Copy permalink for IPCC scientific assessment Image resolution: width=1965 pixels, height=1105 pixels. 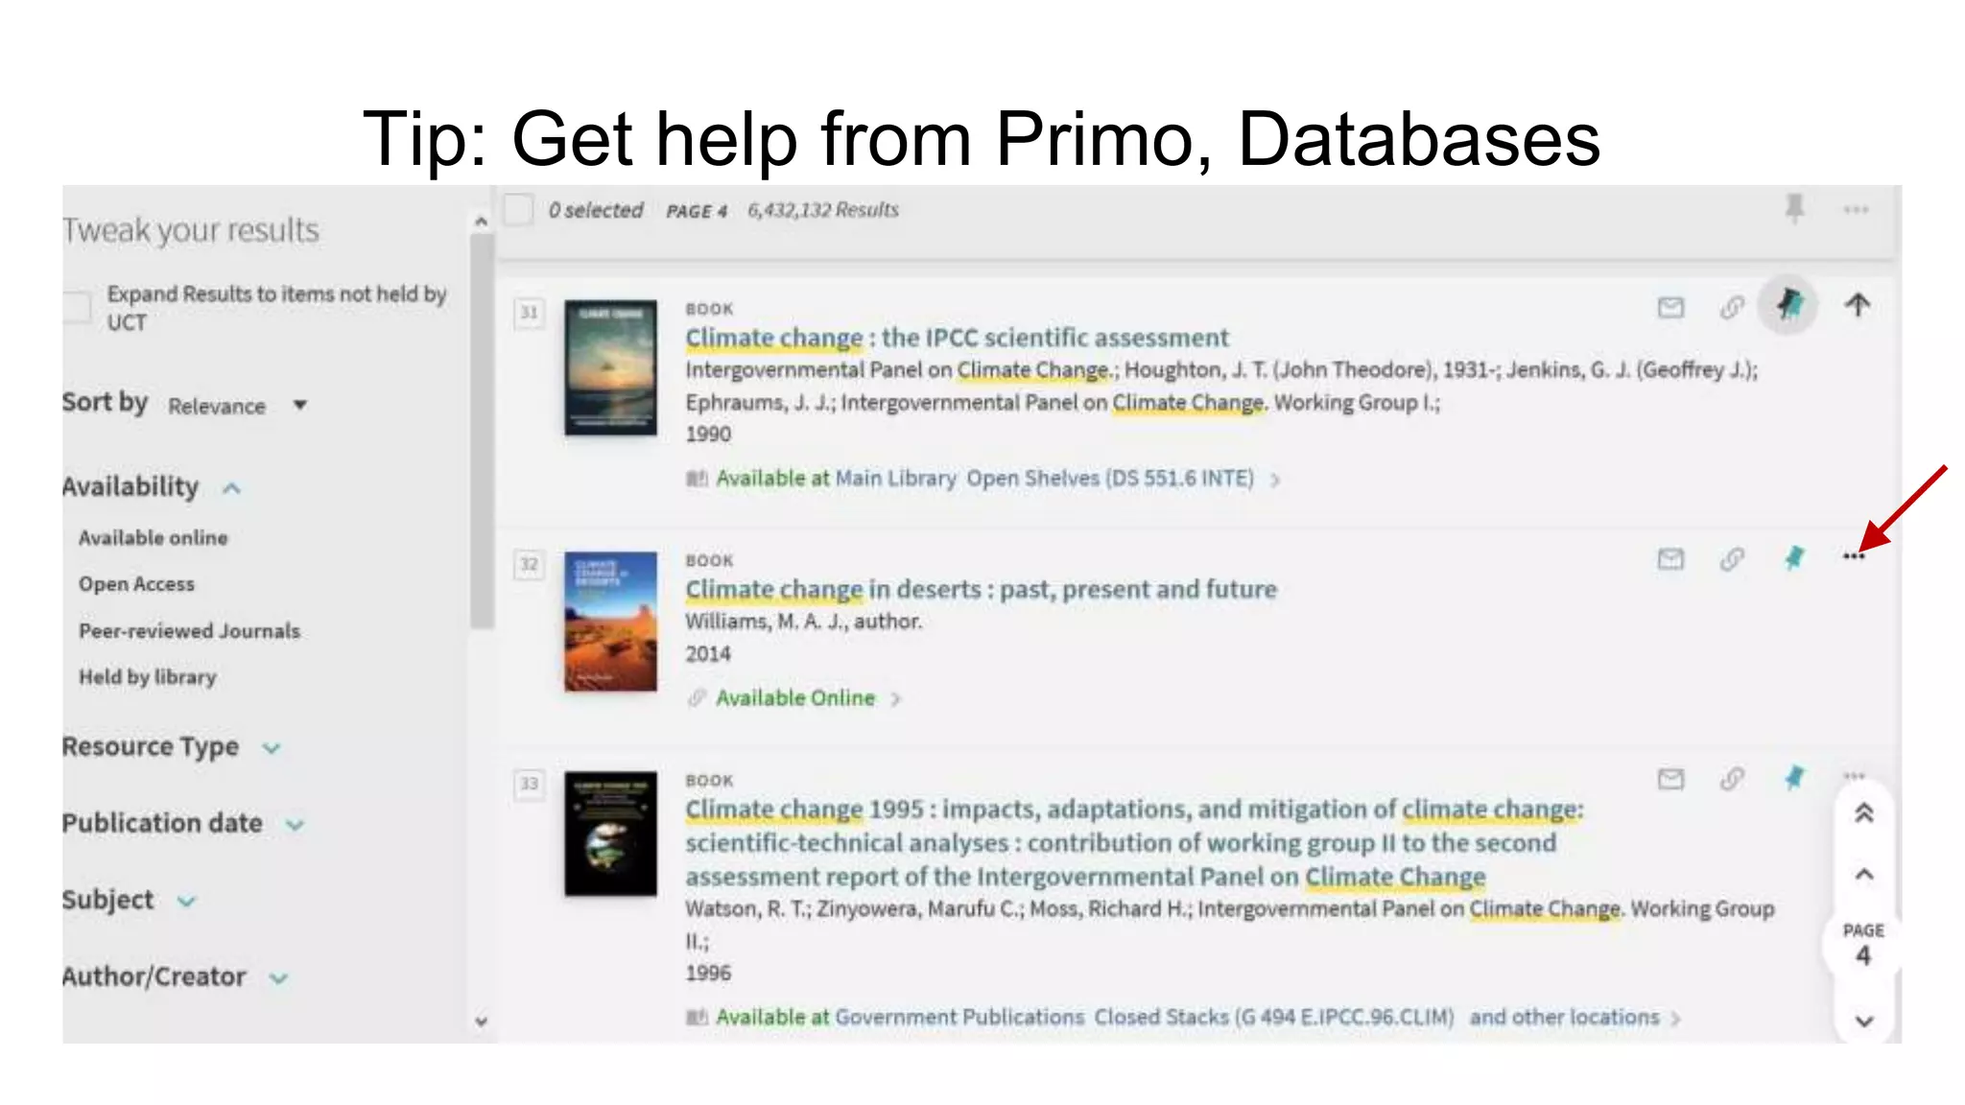1732,307
